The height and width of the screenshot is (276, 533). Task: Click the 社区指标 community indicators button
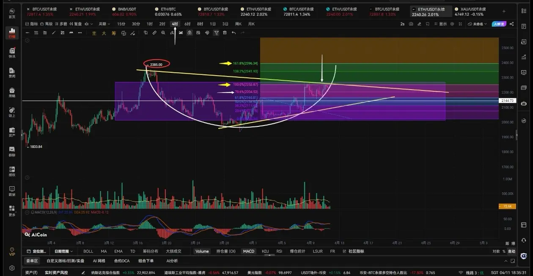tap(353, 251)
